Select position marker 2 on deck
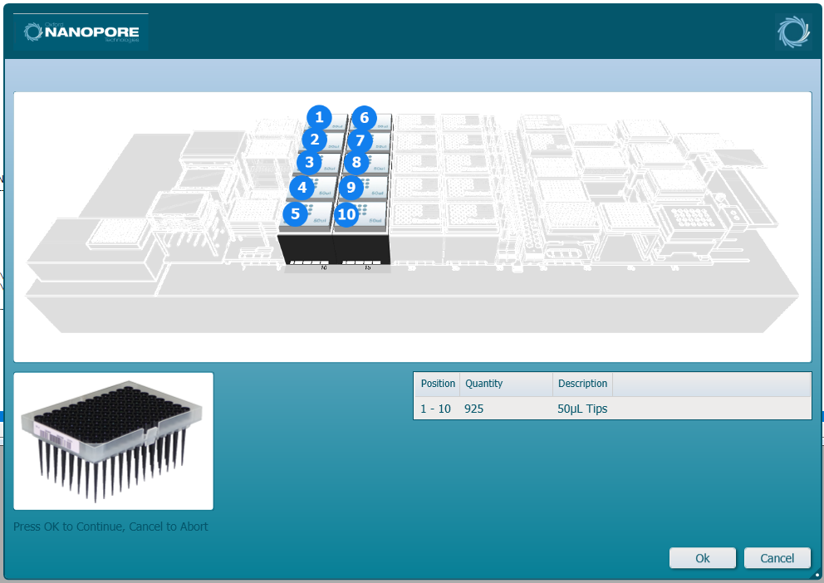 click(x=314, y=140)
